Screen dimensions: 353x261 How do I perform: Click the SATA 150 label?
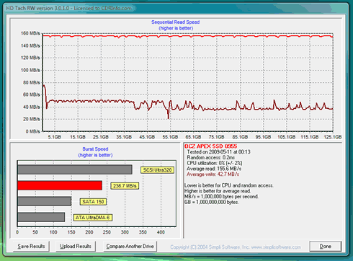tap(93, 202)
